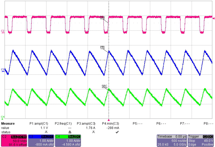Click the trigger level arrow on the right edge
This screenshot has height=147, width=215.
(x=213, y=18)
